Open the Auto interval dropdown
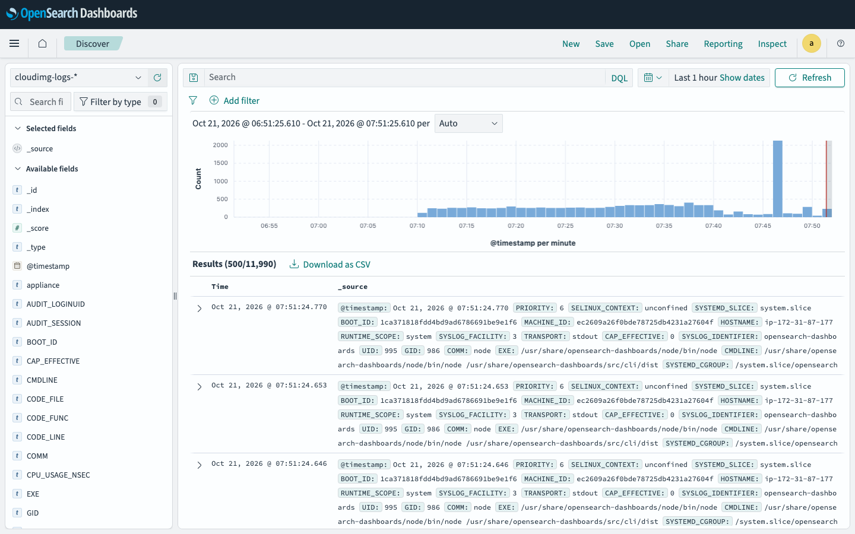This screenshot has width=855, height=534. point(468,123)
